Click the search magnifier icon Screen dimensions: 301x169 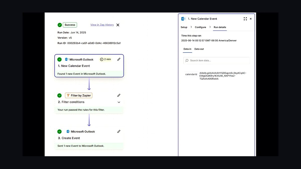[x=187, y=61]
